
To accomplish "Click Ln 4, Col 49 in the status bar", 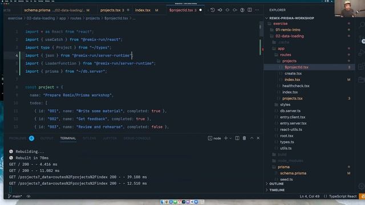I will [309, 196].
